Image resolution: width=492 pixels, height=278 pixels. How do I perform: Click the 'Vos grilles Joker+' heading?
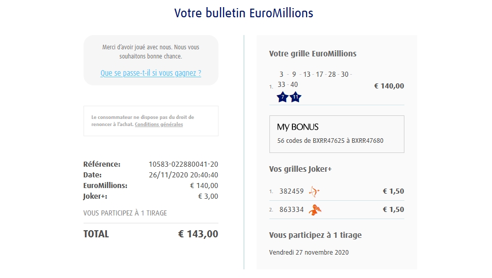(300, 169)
